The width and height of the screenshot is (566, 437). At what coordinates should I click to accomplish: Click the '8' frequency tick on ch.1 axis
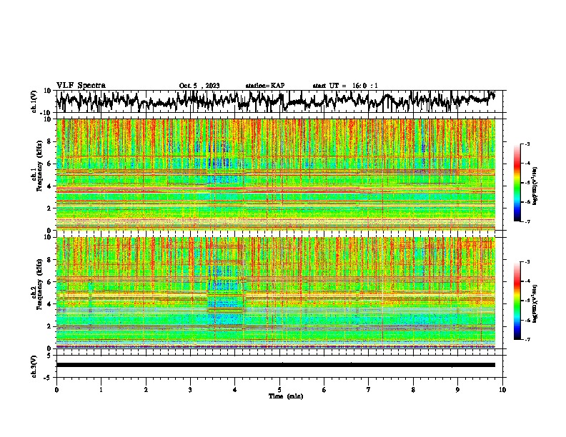(x=49, y=141)
